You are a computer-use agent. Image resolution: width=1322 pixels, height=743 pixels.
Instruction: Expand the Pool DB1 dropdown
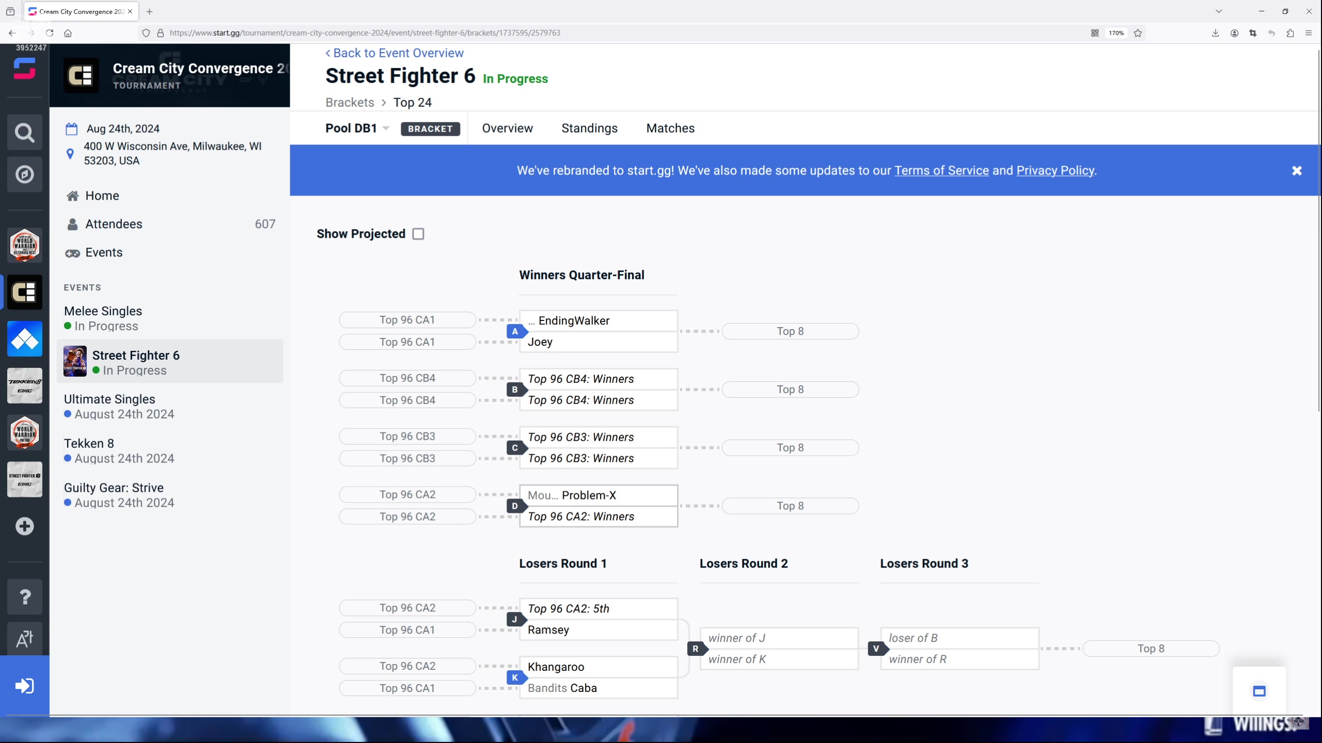pos(357,128)
